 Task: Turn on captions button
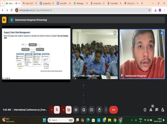(x=76, y=110)
